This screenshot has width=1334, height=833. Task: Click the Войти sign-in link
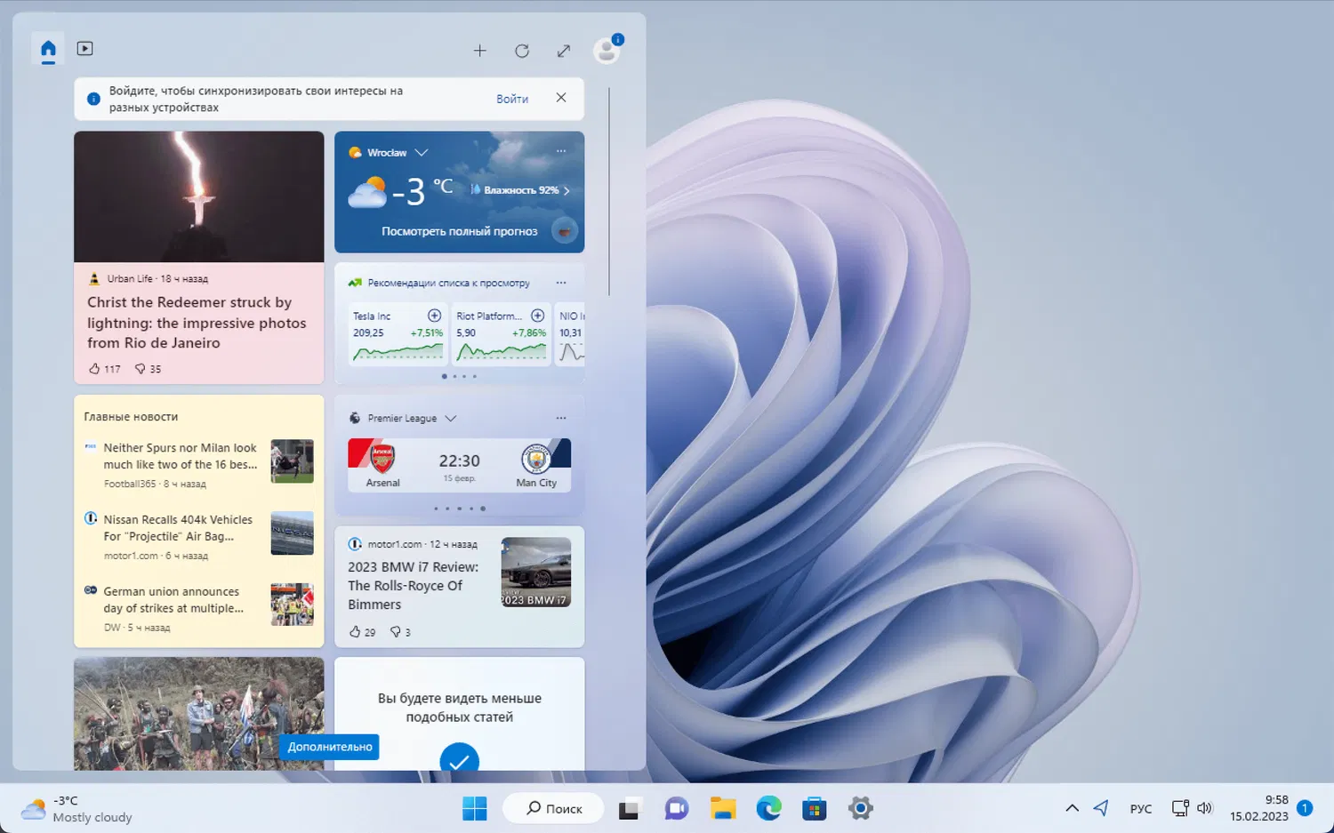(x=512, y=99)
